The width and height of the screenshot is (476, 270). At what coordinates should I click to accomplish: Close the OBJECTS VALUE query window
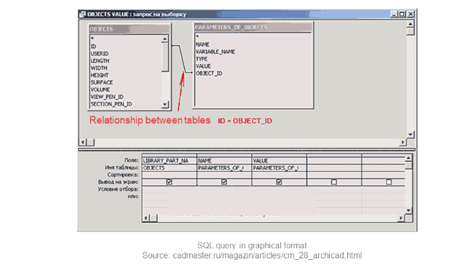pyautogui.click(x=410, y=14)
